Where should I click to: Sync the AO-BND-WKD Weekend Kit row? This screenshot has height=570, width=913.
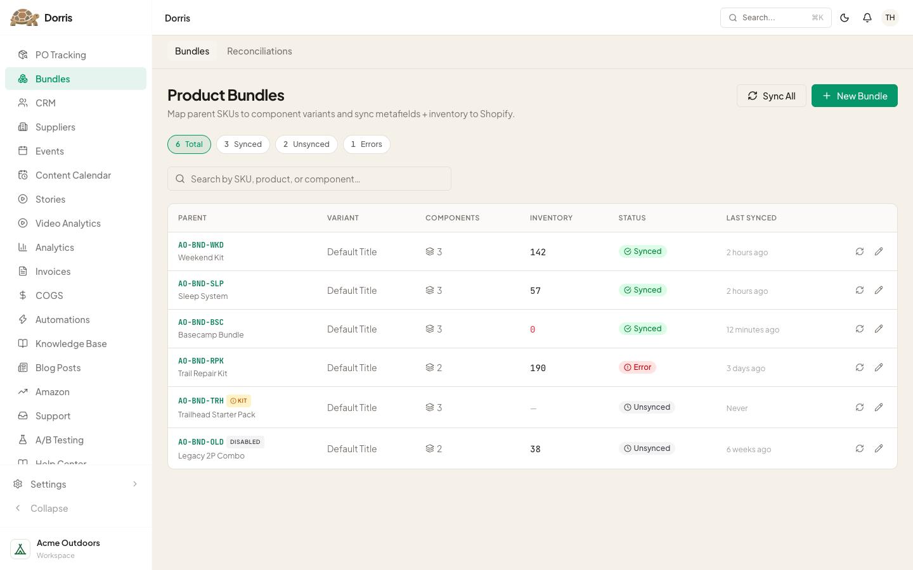[860, 251]
